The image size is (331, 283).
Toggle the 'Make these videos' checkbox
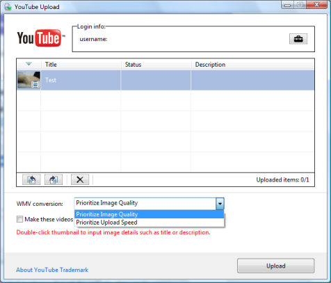click(x=19, y=219)
